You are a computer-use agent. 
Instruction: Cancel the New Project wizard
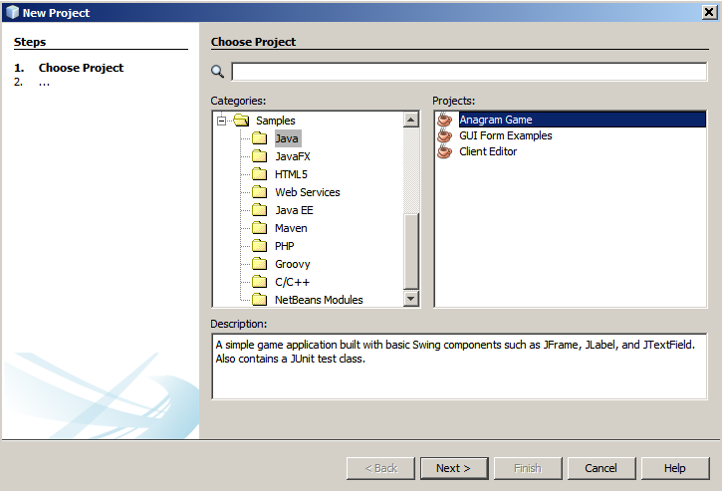[601, 468]
